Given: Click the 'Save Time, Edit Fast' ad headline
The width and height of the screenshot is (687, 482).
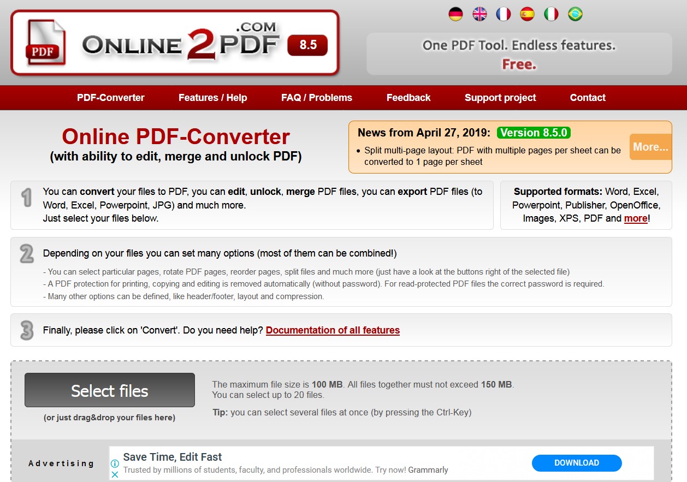Looking at the screenshot, I should tap(173, 457).
